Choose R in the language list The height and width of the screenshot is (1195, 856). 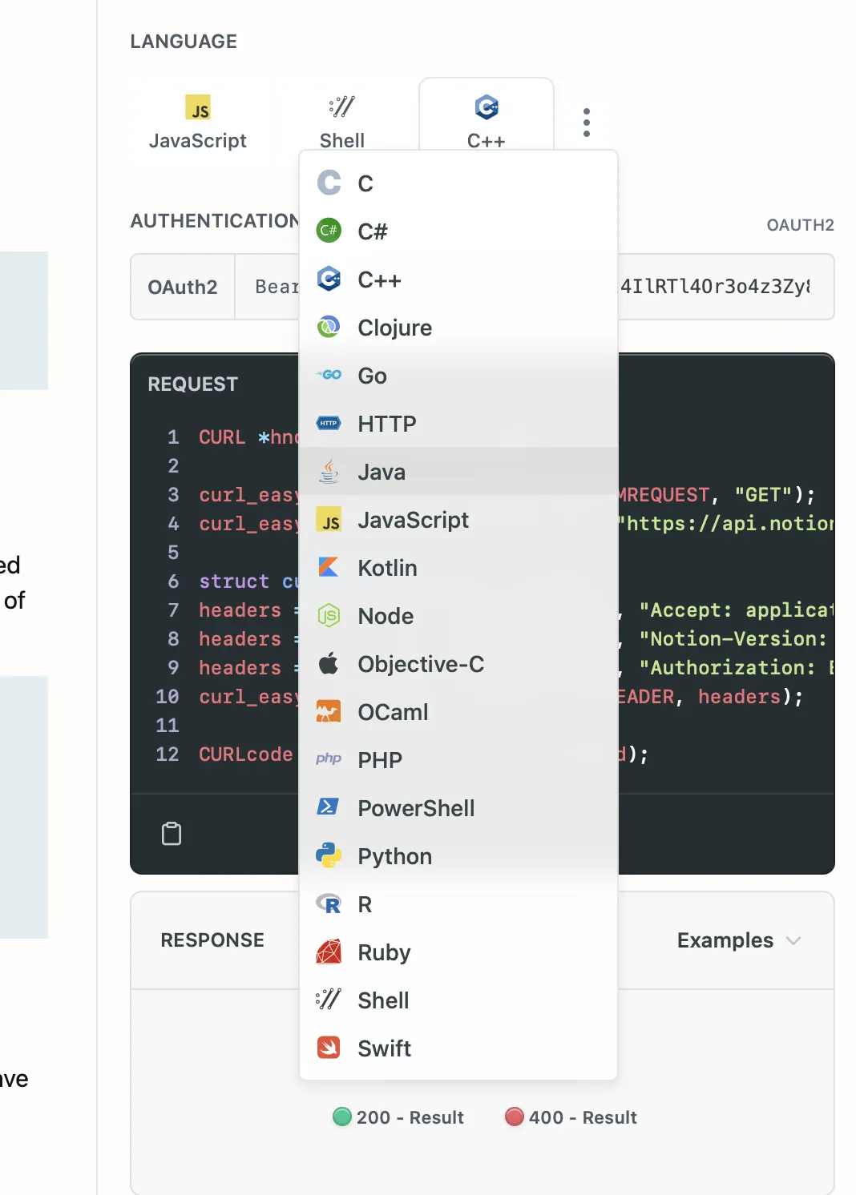[x=458, y=904]
